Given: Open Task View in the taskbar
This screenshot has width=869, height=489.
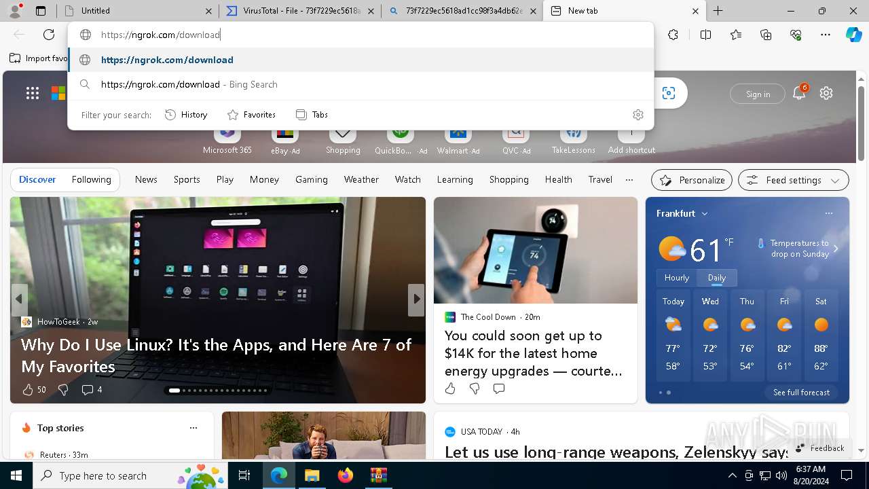Looking at the screenshot, I should (244, 475).
